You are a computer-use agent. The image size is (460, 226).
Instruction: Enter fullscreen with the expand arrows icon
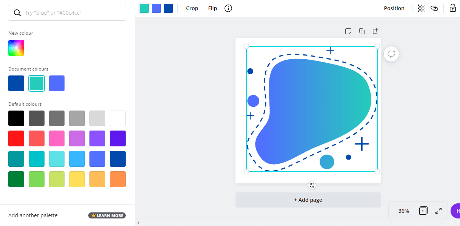[438, 211]
